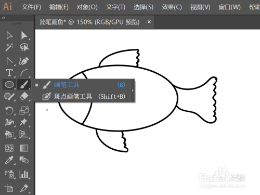
Task: Select the Symbol Sprayer tool
Action: coord(9,174)
